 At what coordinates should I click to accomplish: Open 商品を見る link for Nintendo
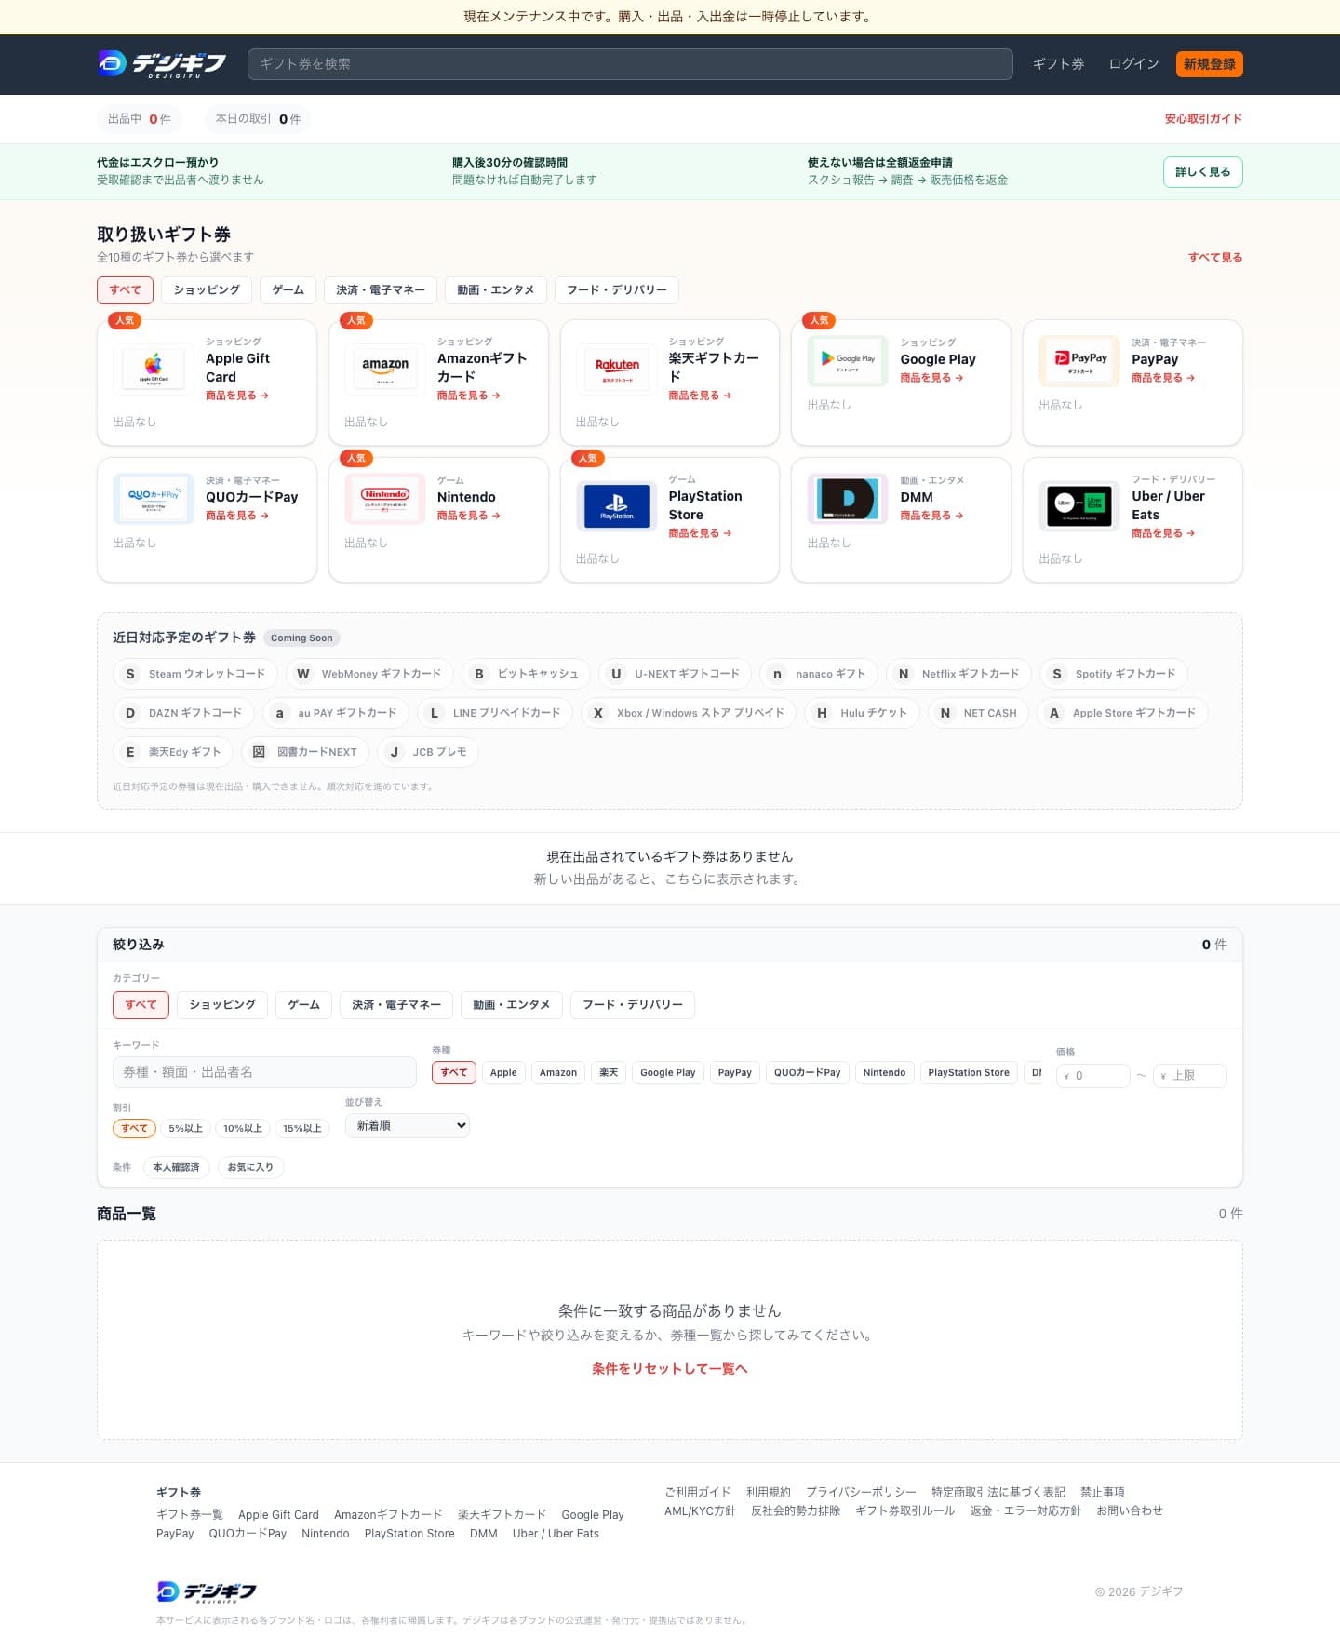pos(469,516)
